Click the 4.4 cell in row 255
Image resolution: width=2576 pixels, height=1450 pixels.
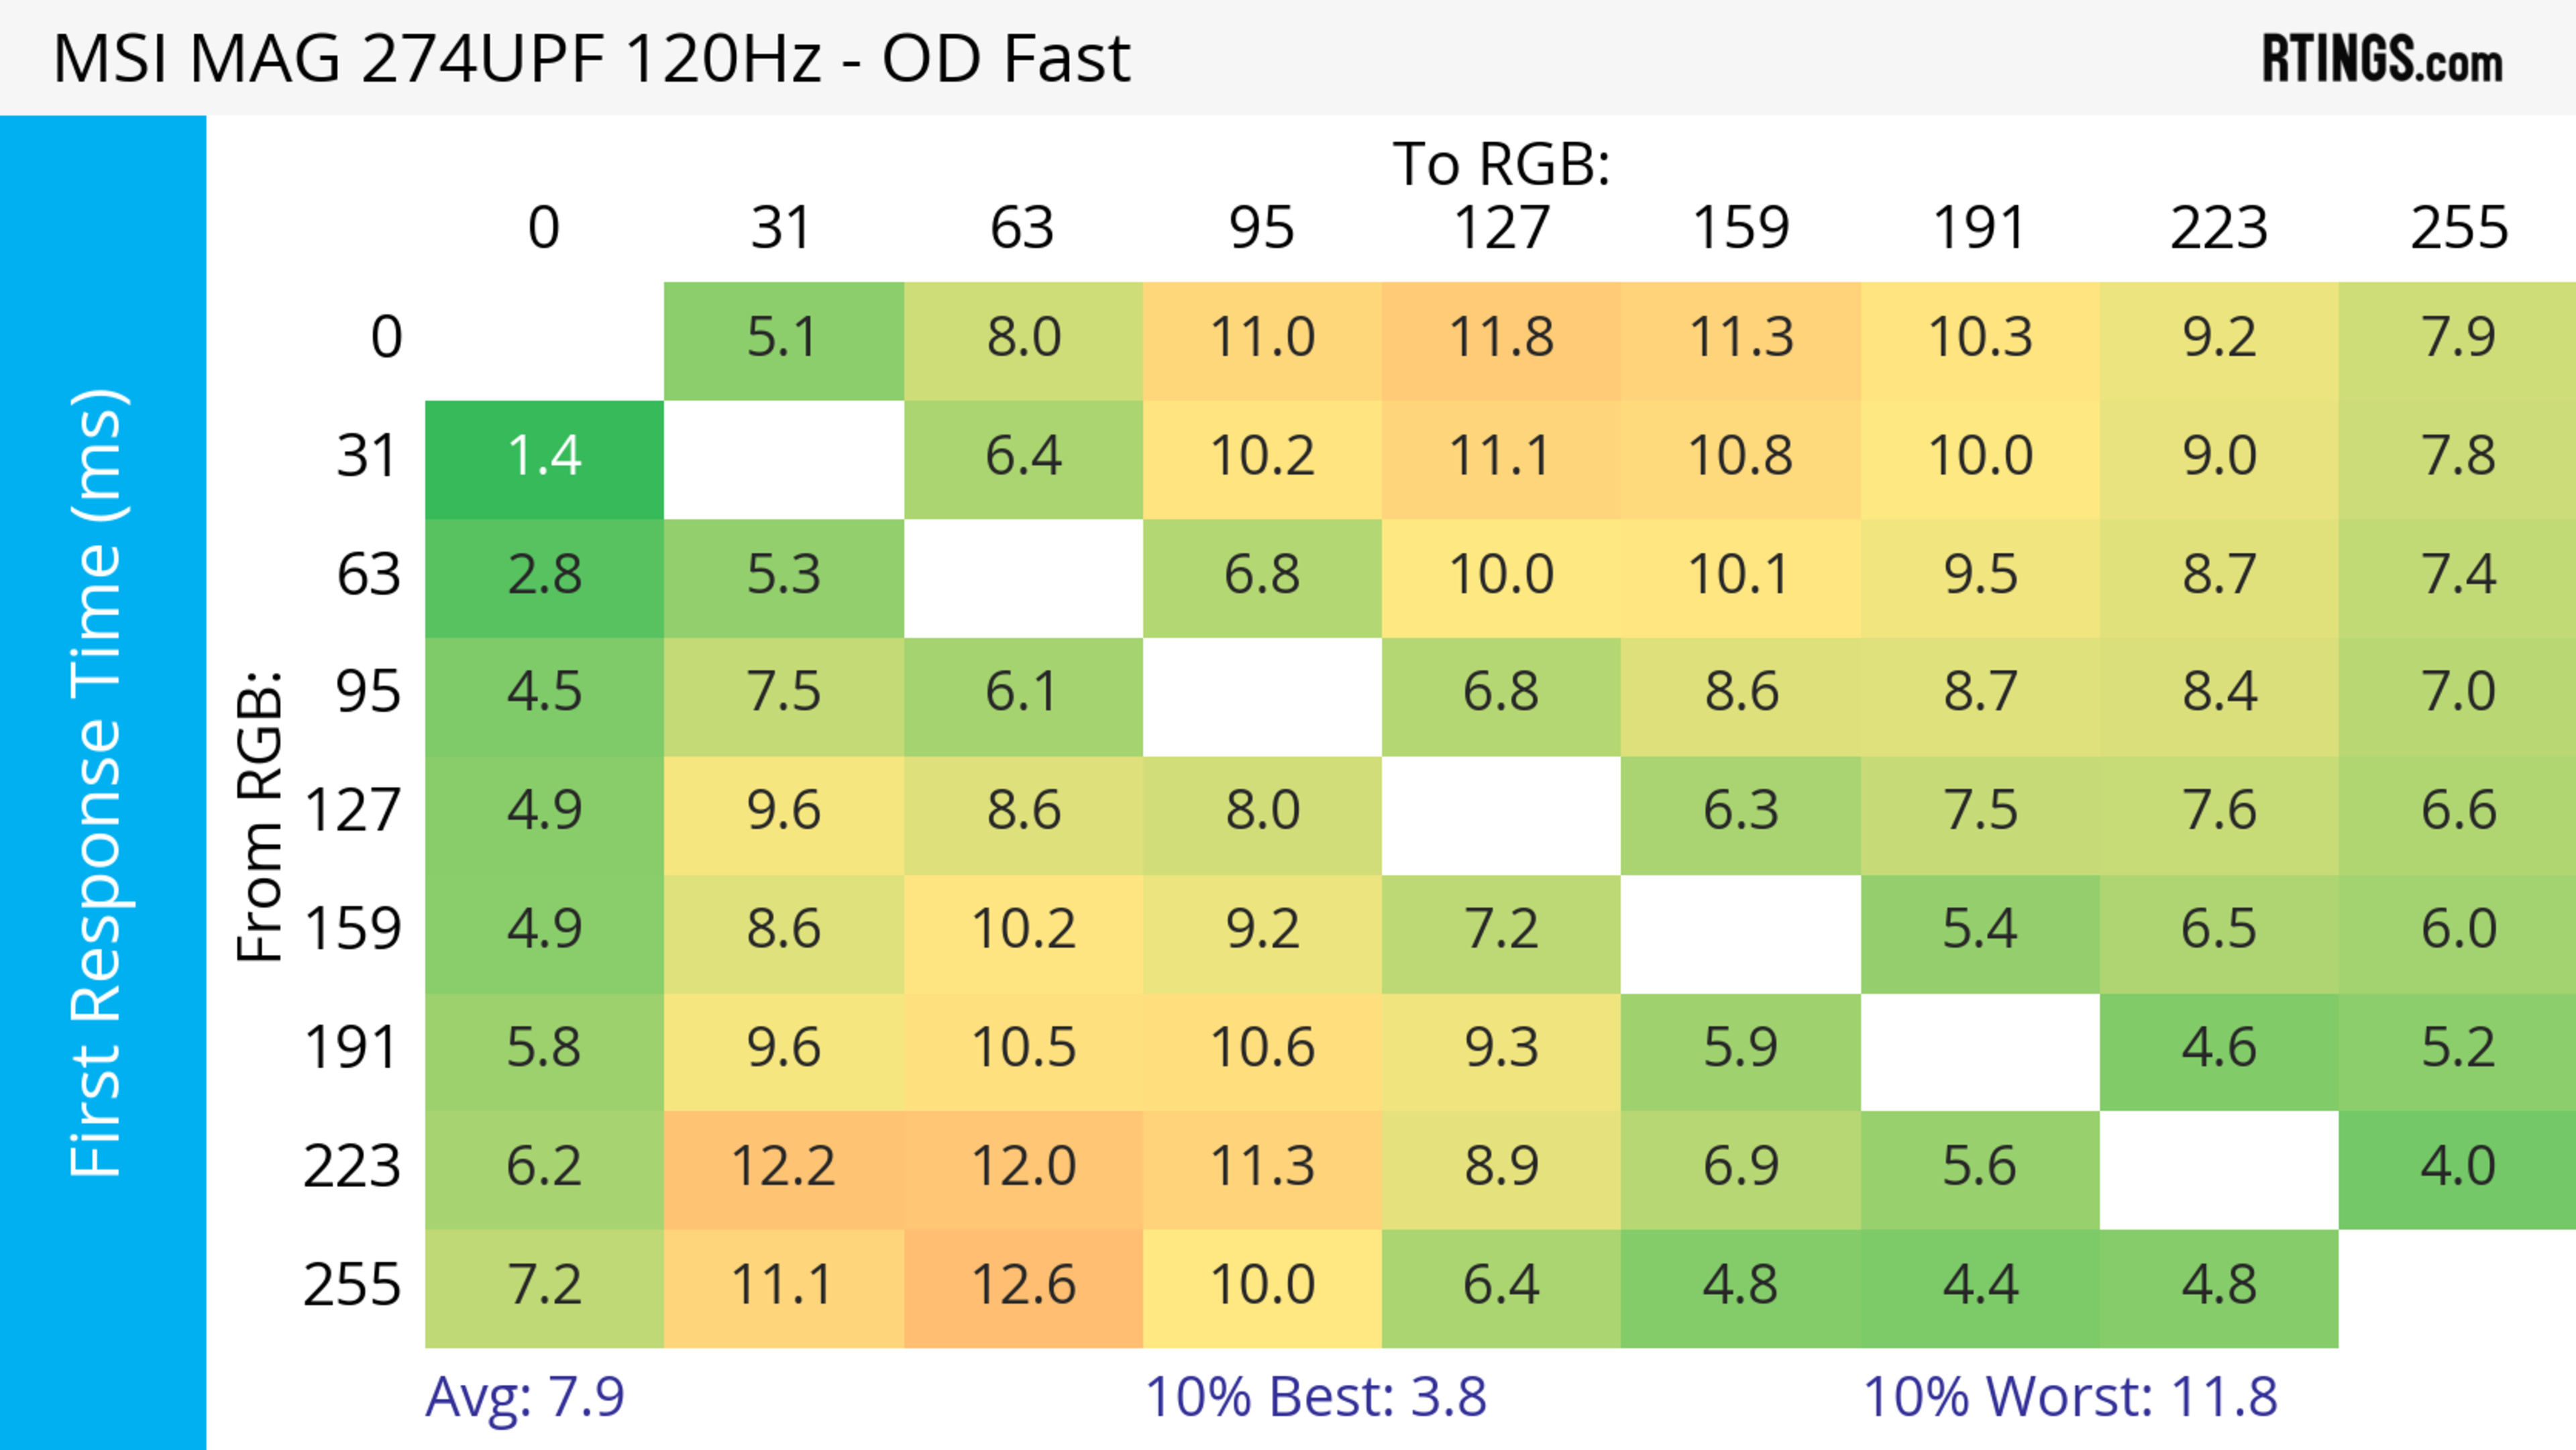point(1979,1285)
